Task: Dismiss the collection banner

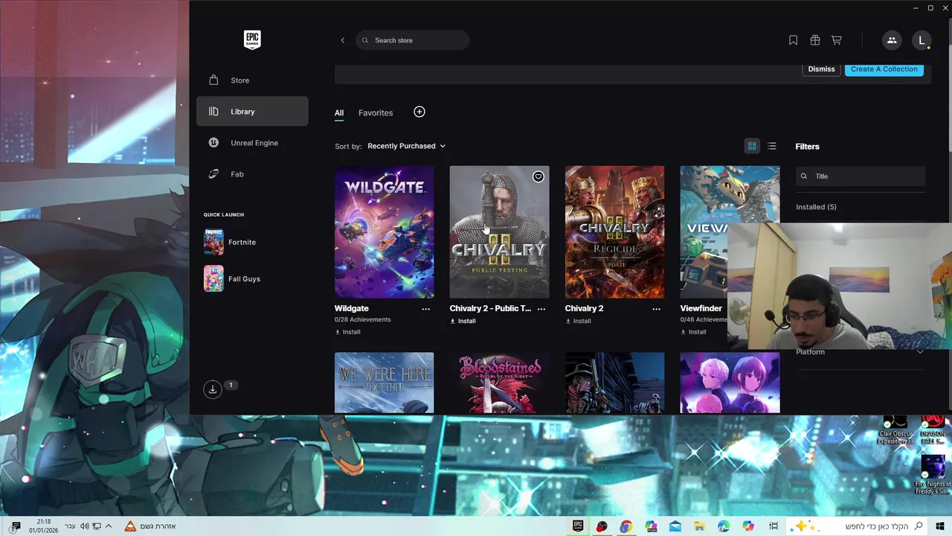Action: (x=821, y=69)
